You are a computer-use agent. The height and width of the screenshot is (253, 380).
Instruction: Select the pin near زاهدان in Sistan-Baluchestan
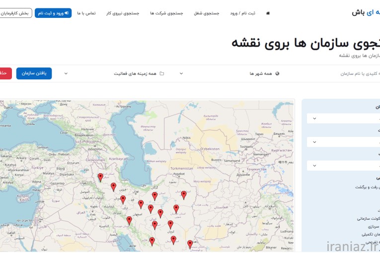pyautogui.click(x=190, y=244)
